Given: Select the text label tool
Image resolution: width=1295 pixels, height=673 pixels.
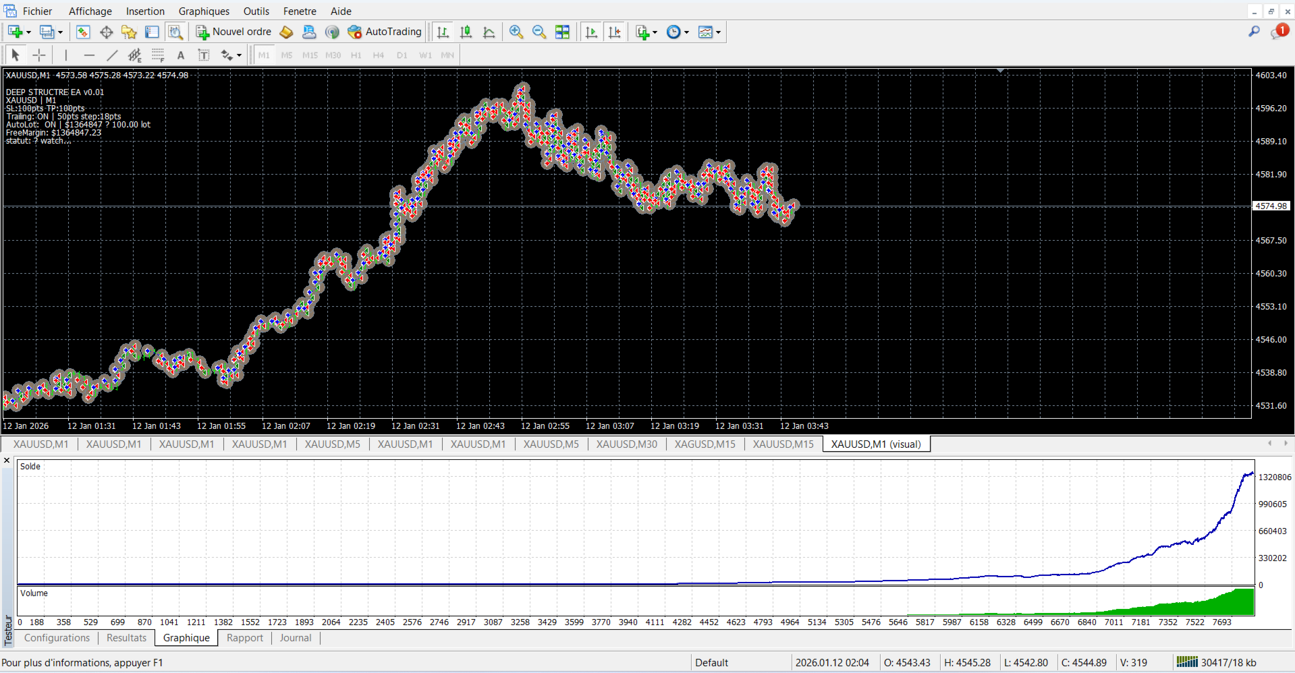Looking at the screenshot, I should point(203,55).
